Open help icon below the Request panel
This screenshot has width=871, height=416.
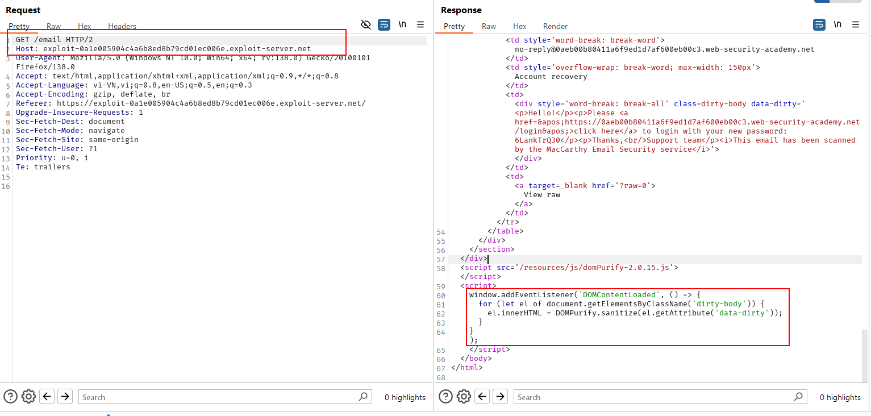click(10, 397)
